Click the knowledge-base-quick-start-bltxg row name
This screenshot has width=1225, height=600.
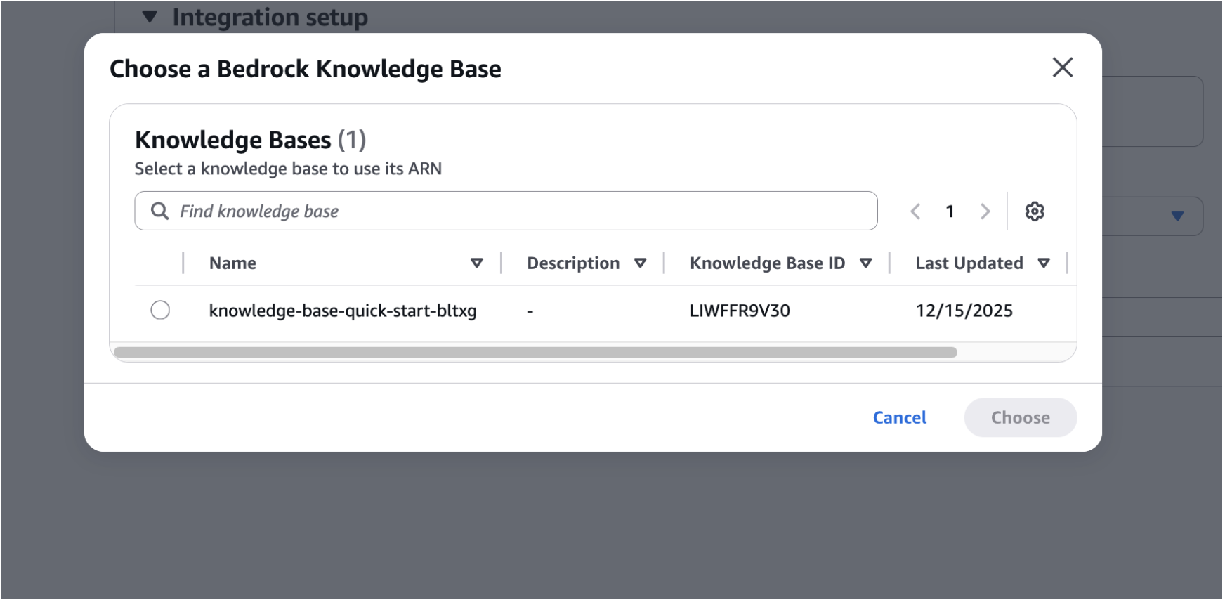coord(343,311)
